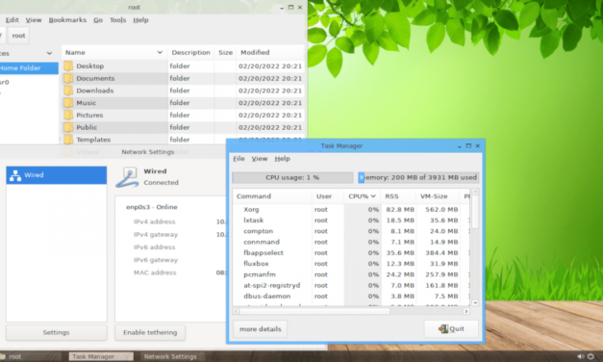Select the Downloads folder icon

click(x=68, y=90)
